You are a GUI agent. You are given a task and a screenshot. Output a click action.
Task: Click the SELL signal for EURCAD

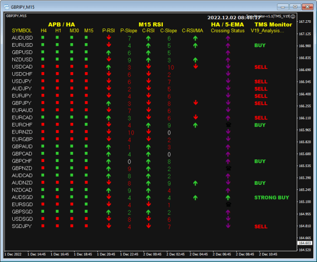click(x=261, y=118)
